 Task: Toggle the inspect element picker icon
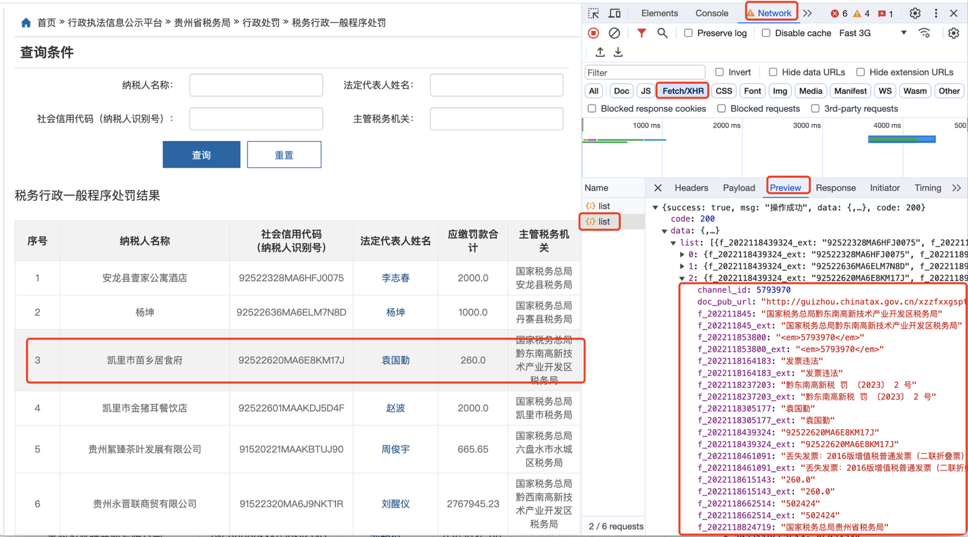(594, 13)
